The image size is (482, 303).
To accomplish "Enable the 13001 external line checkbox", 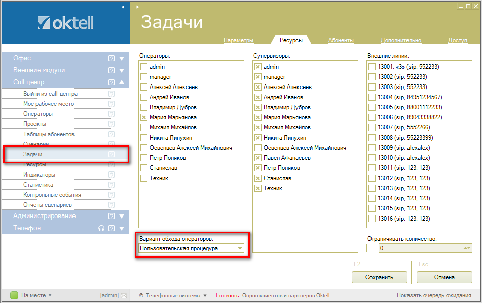I will click(373, 67).
